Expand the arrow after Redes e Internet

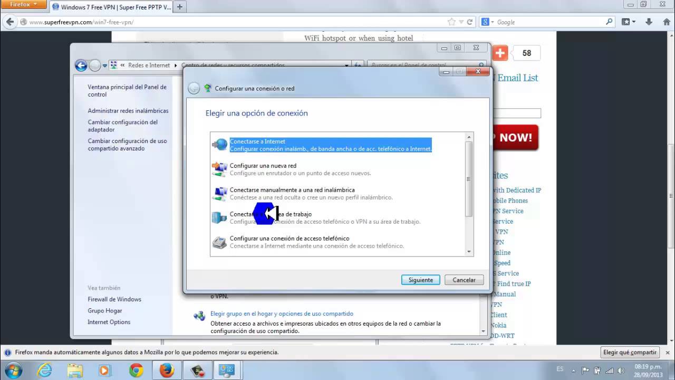[x=175, y=65]
